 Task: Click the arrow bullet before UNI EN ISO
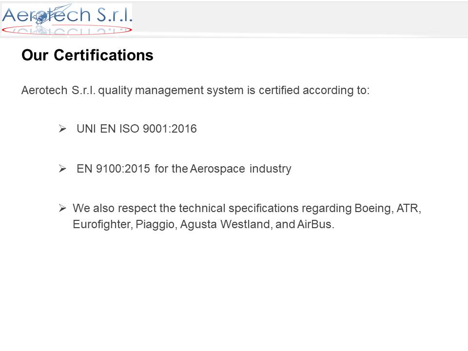pos(62,129)
